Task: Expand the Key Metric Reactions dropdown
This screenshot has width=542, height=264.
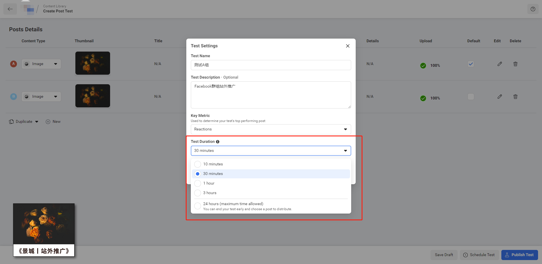Action: click(271, 129)
